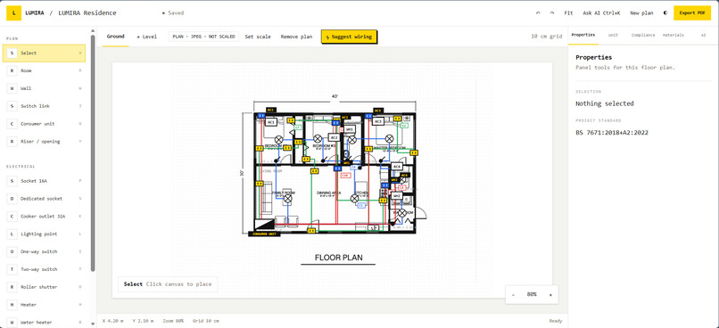Screen dimensions: 719x328
Task: Pick the Lighting point tool
Action: pos(44,234)
